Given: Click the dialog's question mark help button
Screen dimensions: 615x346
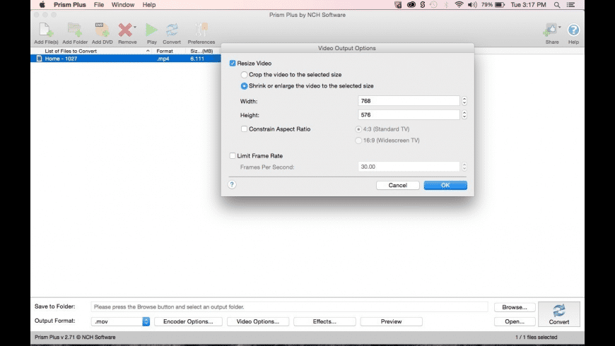Looking at the screenshot, I should [232, 184].
